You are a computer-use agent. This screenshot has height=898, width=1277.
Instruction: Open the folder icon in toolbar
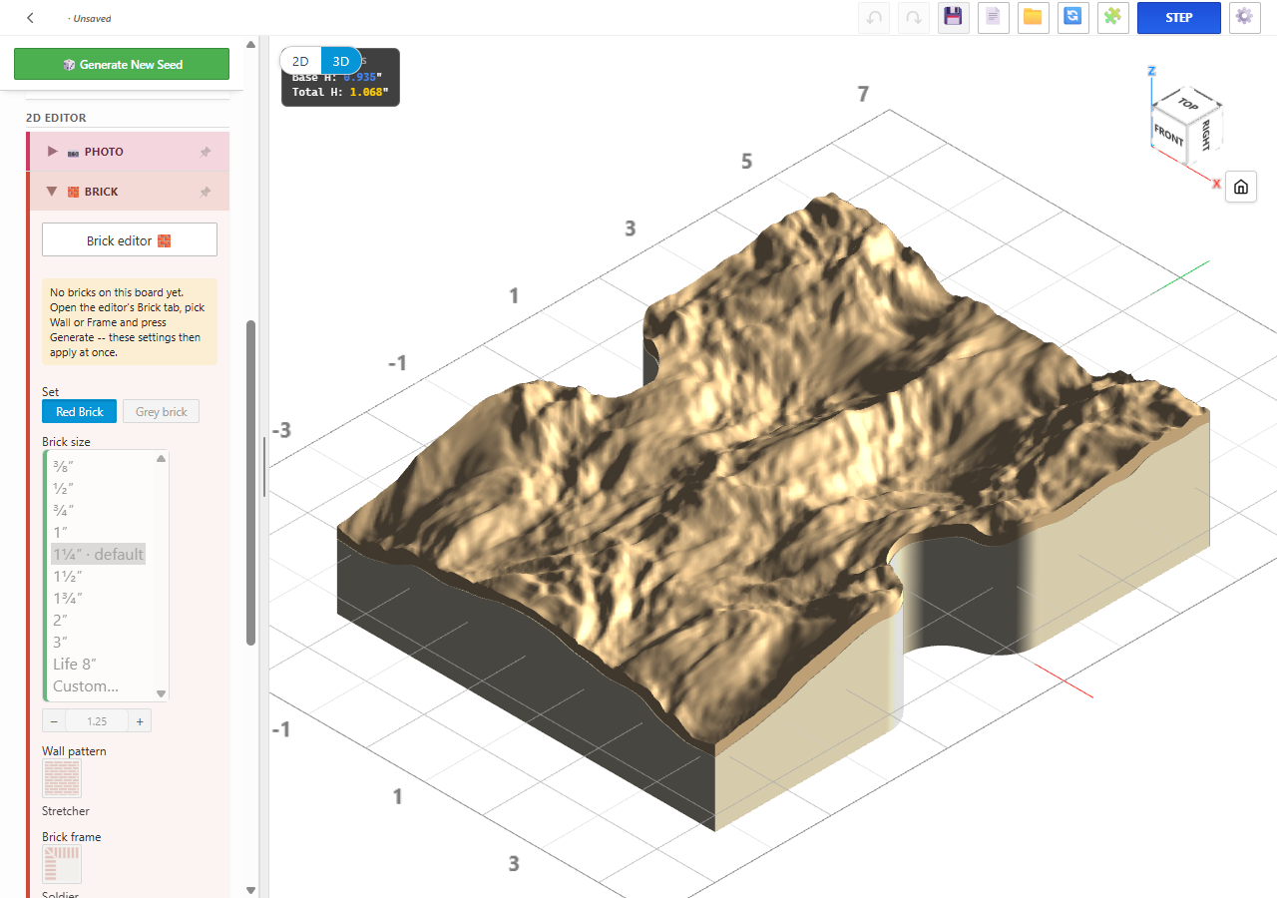[1034, 17]
